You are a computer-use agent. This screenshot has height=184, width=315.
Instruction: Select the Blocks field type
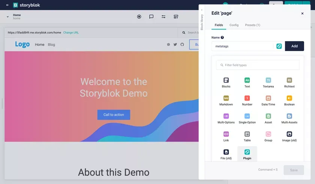click(x=226, y=83)
